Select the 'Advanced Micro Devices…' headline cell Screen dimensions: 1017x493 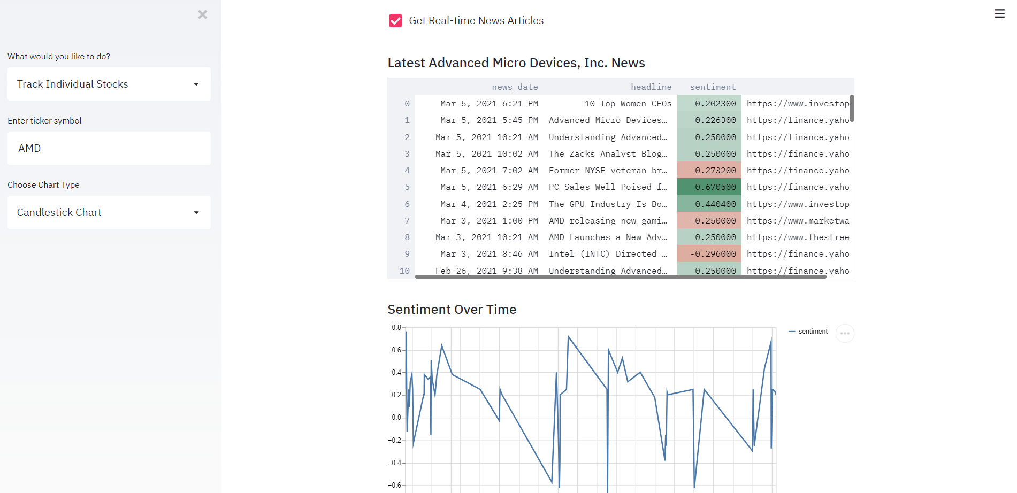[x=610, y=120]
